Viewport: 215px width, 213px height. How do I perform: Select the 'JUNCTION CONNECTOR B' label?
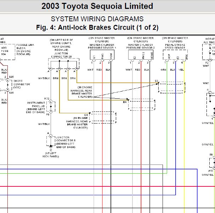pyautogui.click(x=66, y=139)
